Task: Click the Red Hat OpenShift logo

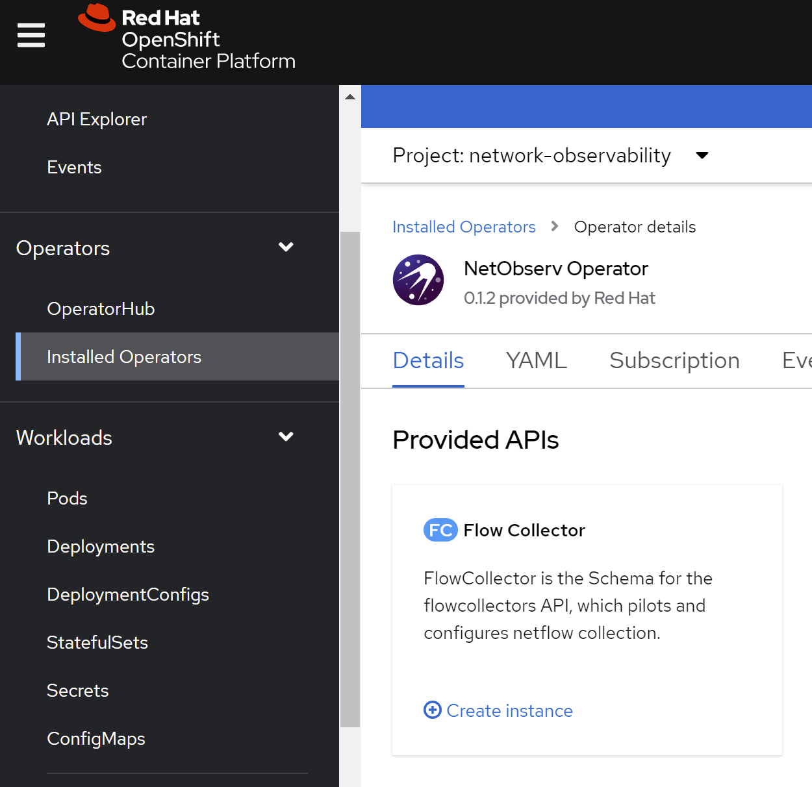Action: (x=187, y=38)
